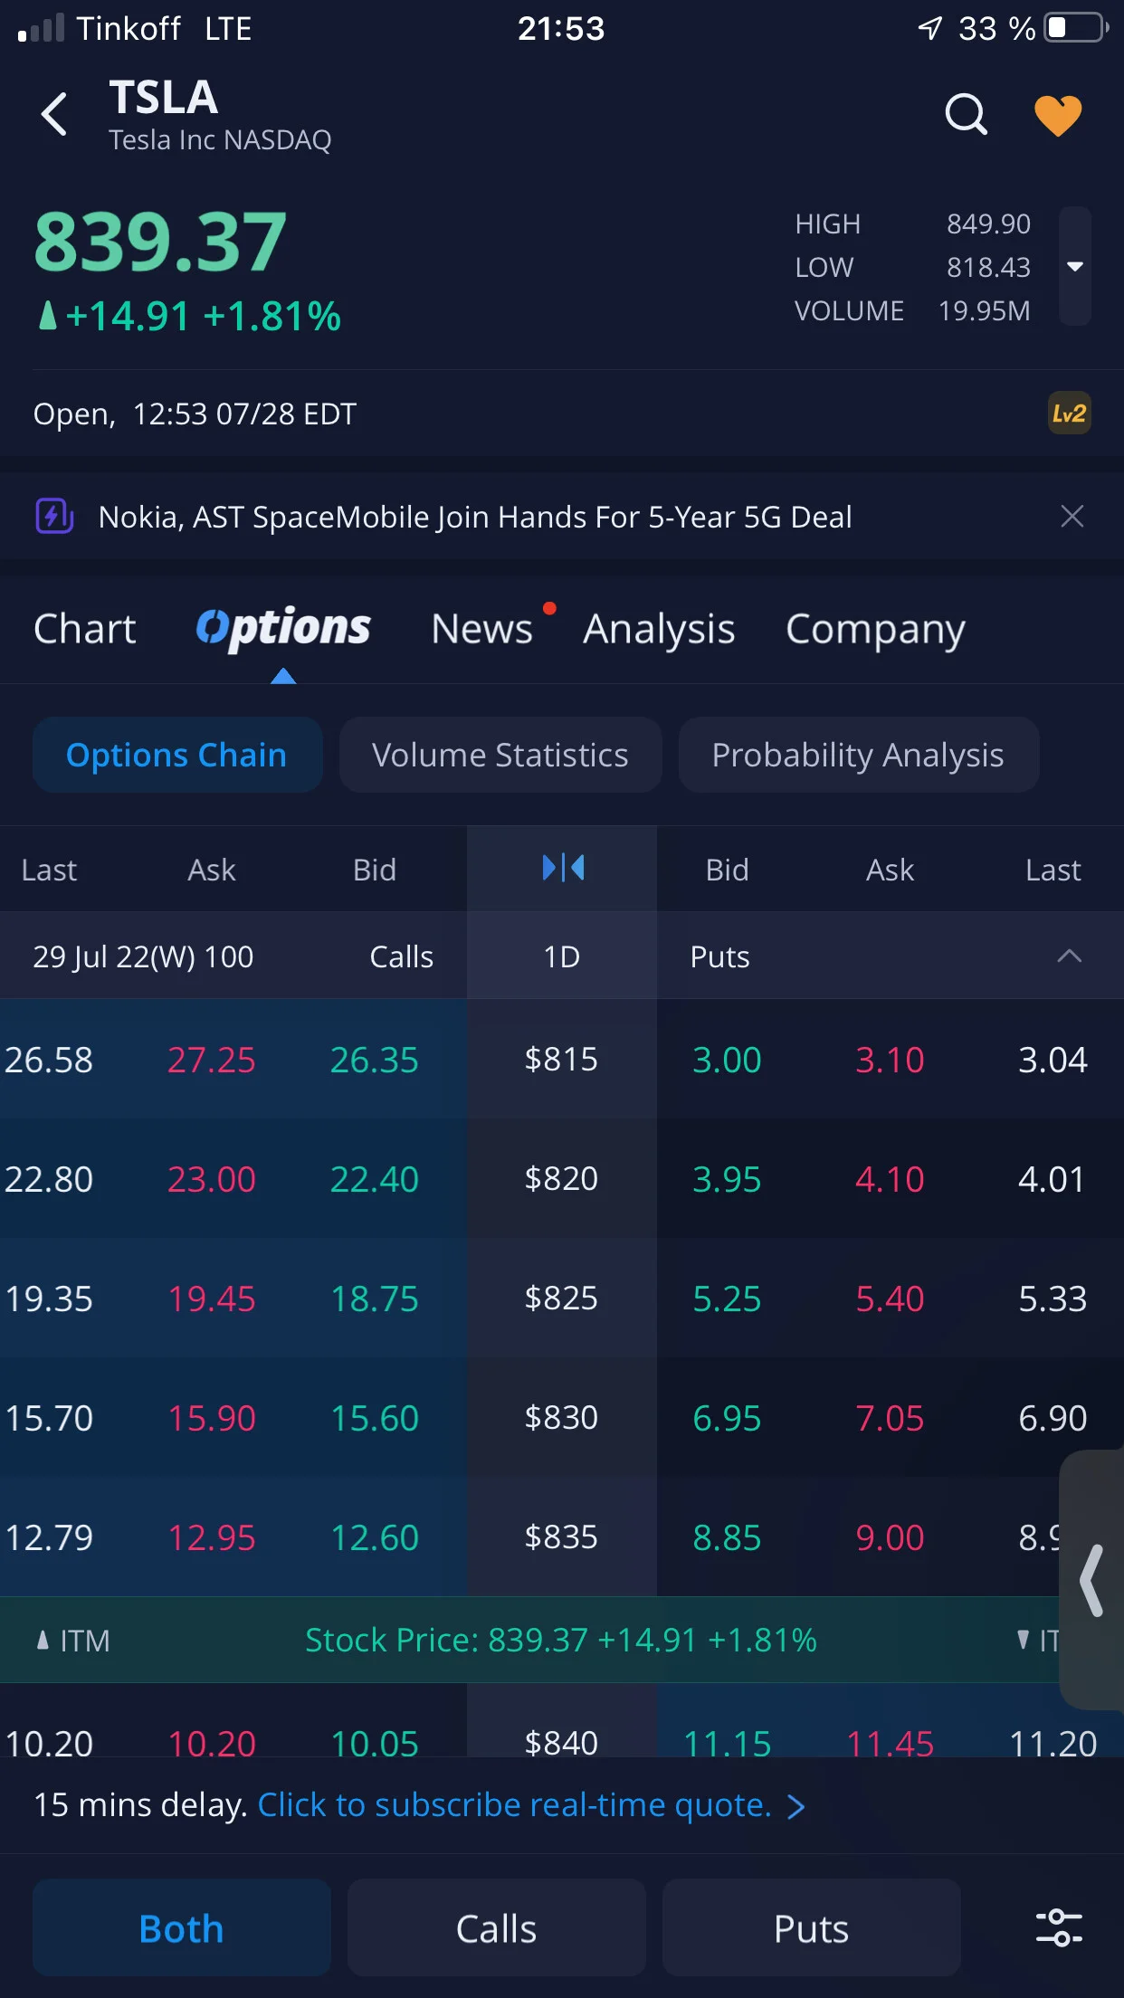Open Volume Statistics view
Screen dimensions: 1124x1998
pyautogui.click(x=500, y=755)
